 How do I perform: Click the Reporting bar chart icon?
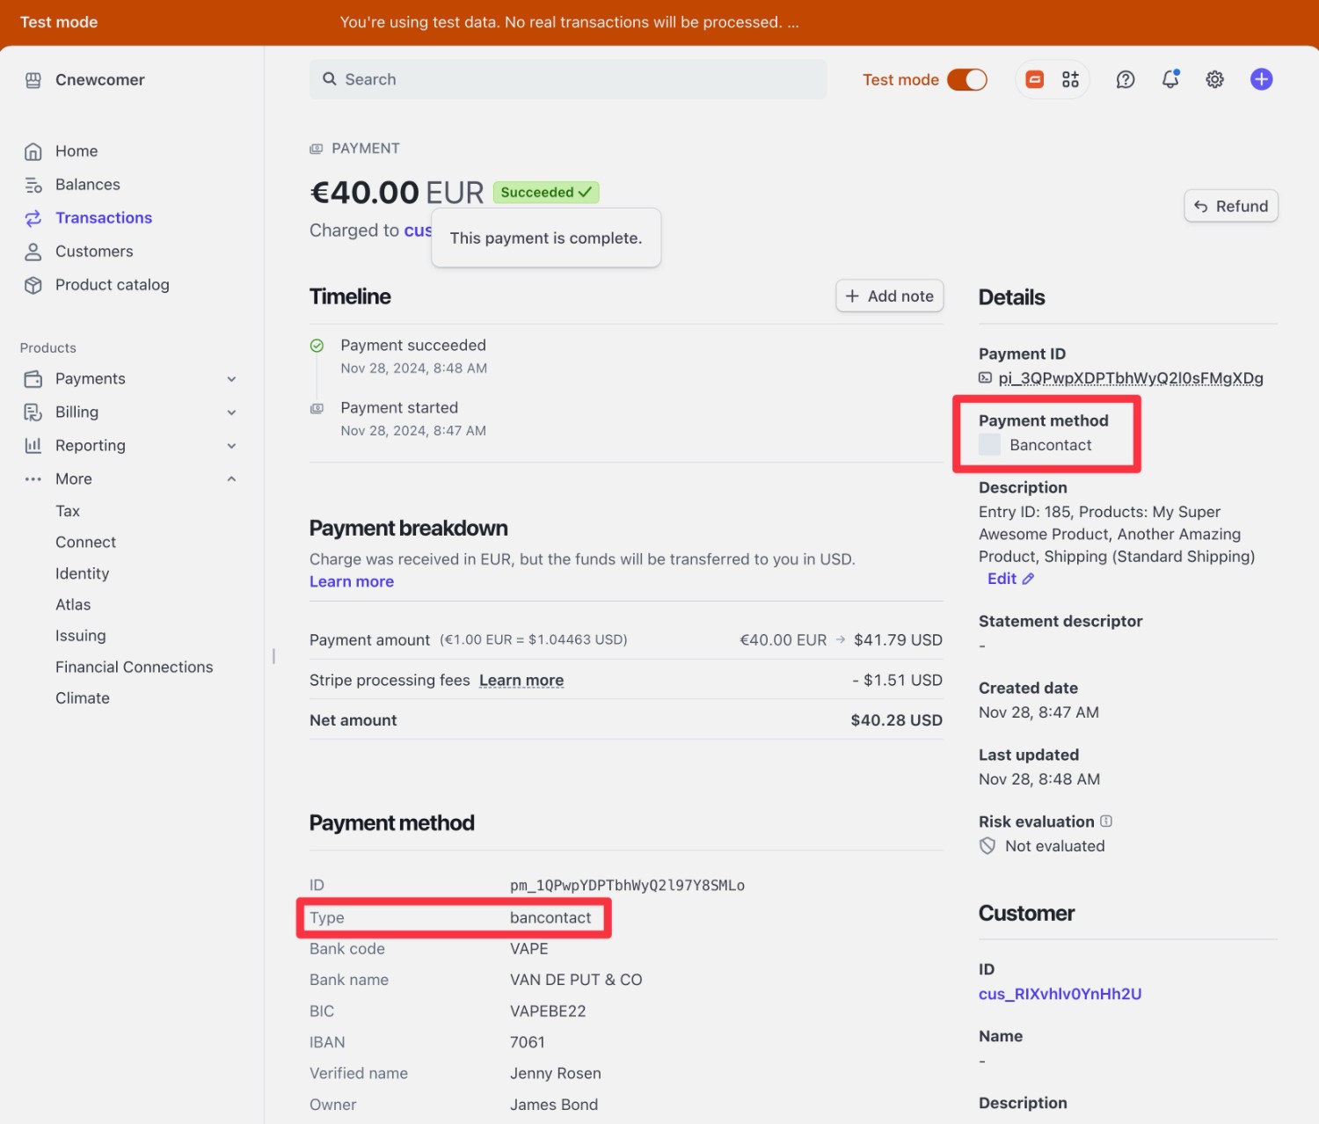tap(33, 446)
